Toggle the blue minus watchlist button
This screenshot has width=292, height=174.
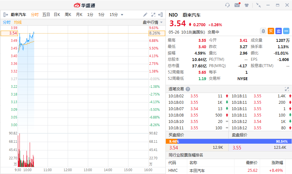(x=286, y=31)
